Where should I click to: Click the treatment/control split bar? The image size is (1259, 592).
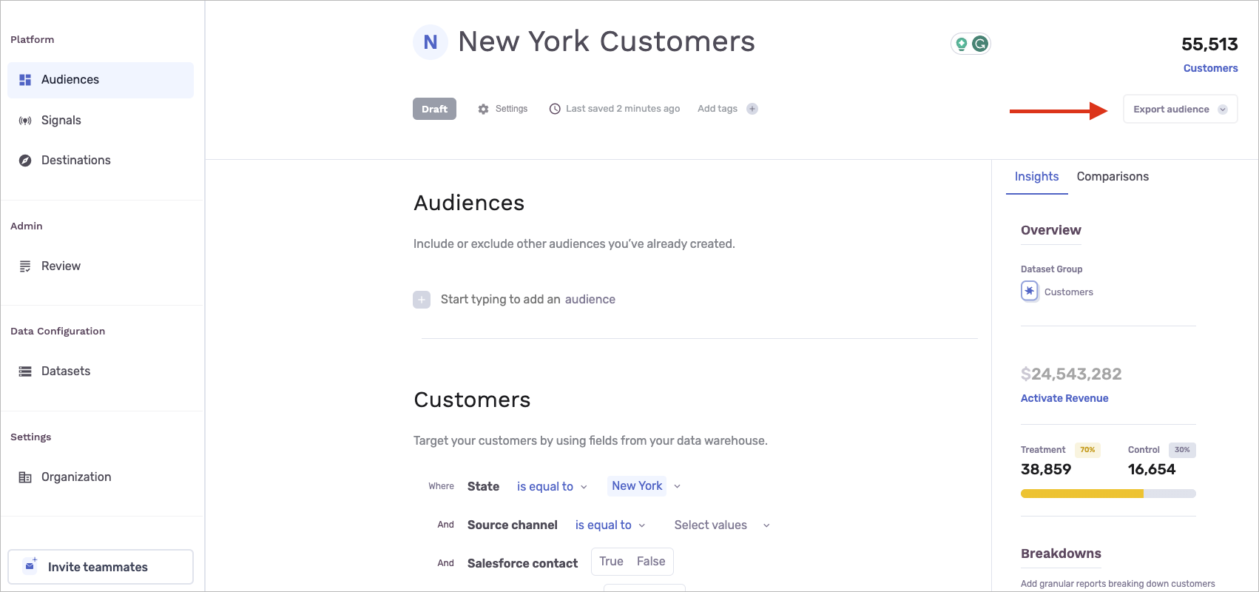coord(1108,494)
